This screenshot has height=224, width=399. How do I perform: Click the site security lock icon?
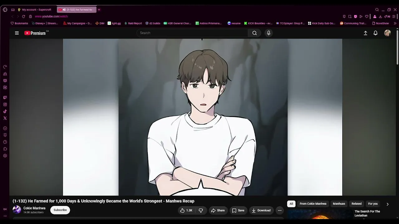[x=31, y=16]
